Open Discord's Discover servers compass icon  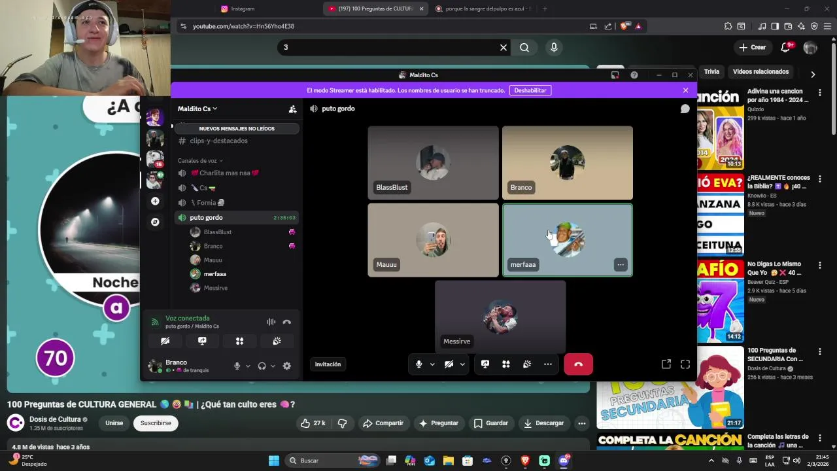click(155, 222)
